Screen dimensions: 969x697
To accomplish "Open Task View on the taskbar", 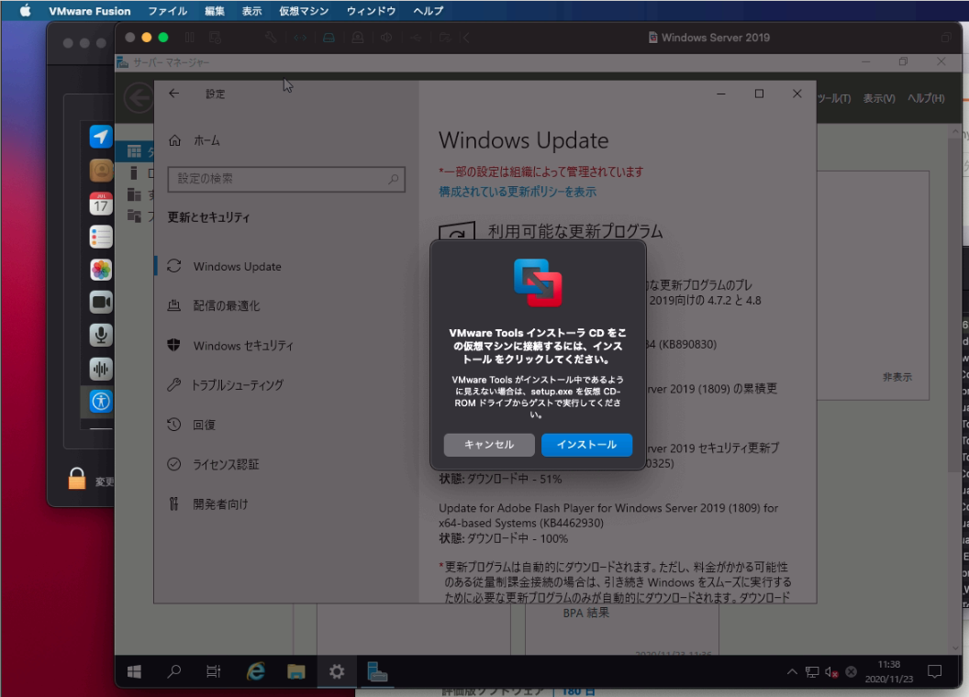I will pos(213,671).
